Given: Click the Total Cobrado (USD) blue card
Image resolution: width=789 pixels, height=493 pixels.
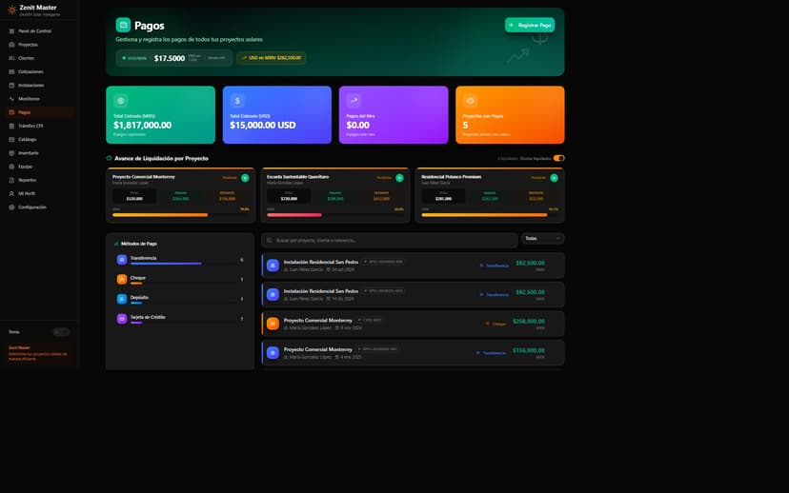Looking at the screenshot, I should (276, 115).
